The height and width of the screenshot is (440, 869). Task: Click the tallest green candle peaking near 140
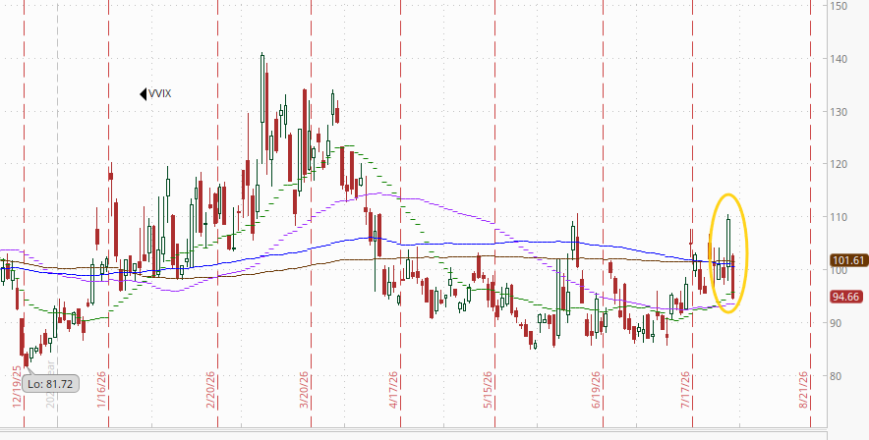tap(262, 88)
